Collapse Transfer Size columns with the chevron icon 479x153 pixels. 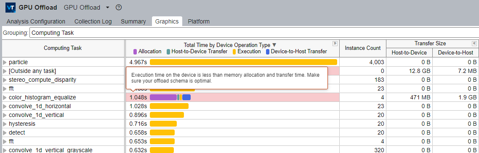(x=474, y=44)
